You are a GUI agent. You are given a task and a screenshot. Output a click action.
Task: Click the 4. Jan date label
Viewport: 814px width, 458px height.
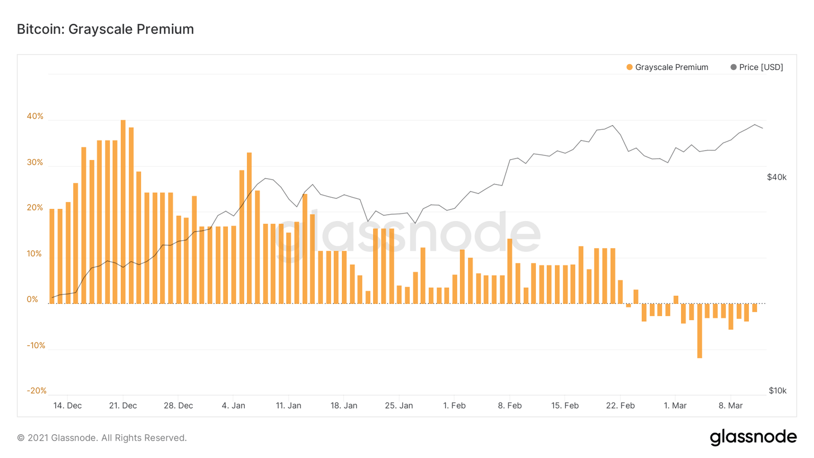pyautogui.click(x=233, y=406)
